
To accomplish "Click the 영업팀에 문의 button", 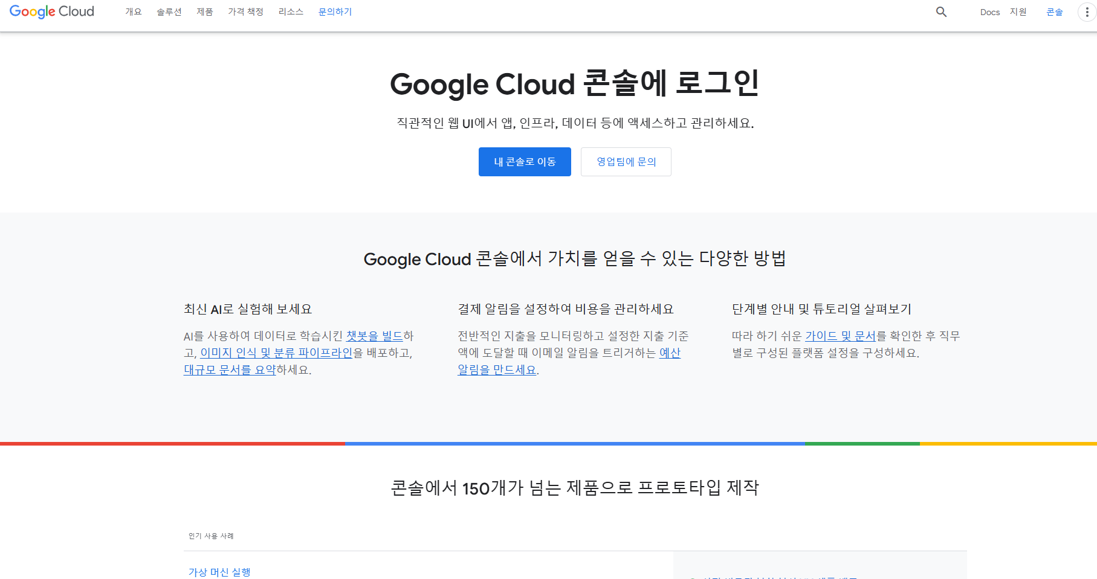I will 626,162.
